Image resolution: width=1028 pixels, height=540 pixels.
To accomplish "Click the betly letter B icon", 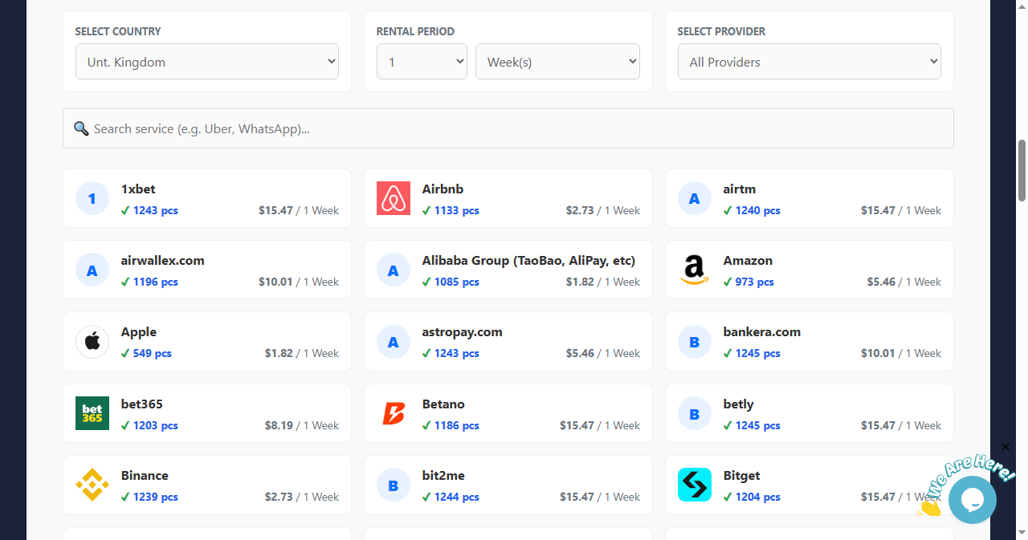I will point(695,413).
